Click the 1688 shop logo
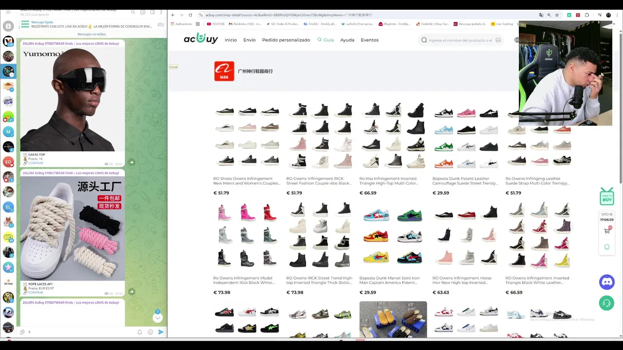Screen dimensions: 623x350 pyautogui.click(x=224, y=71)
